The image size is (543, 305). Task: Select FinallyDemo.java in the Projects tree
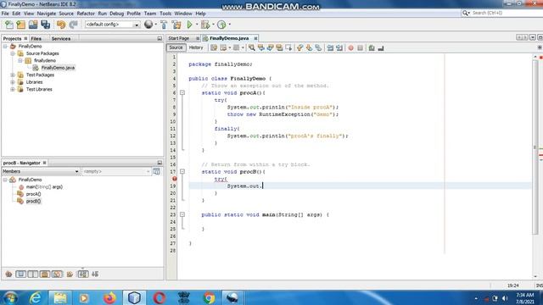coord(58,68)
